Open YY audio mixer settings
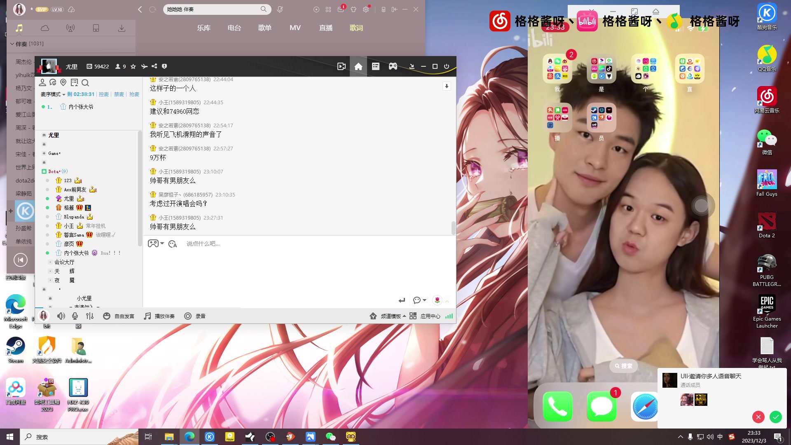 tap(90, 316)
